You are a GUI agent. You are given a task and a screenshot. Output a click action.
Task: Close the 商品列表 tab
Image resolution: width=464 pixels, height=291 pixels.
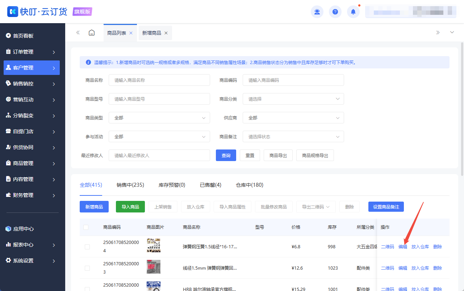point(131,33)
